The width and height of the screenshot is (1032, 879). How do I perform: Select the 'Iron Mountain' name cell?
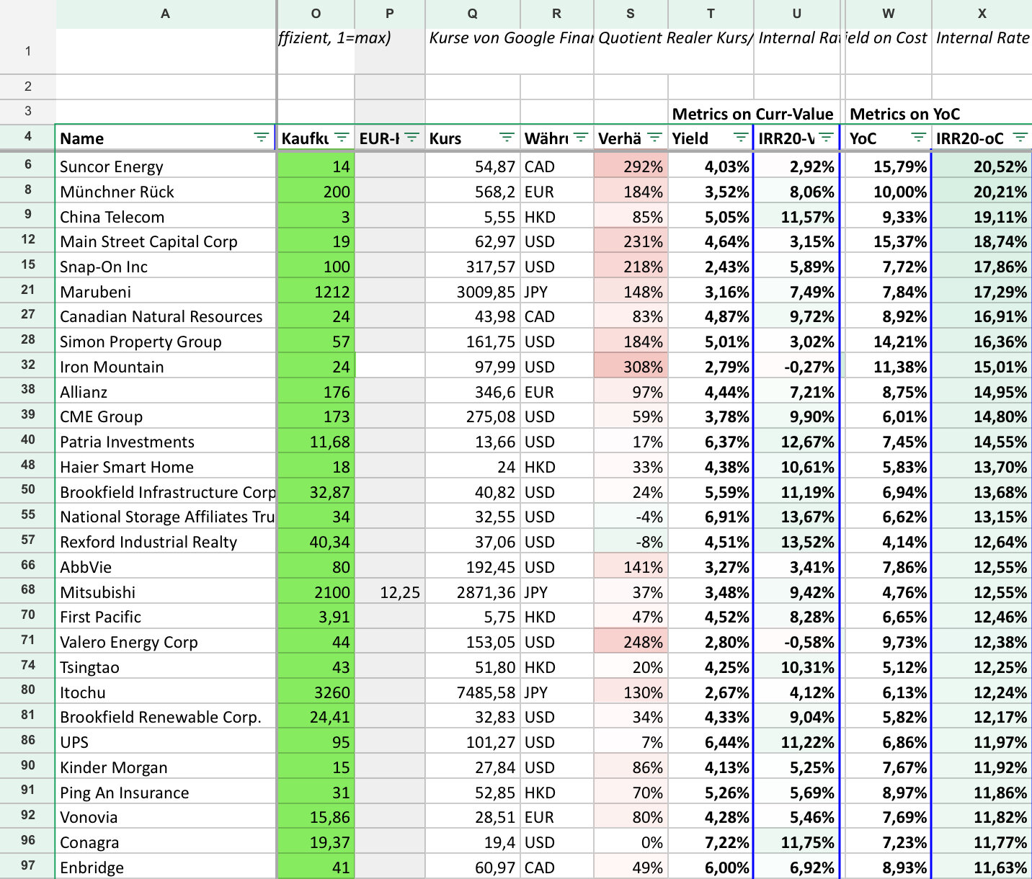166,367
